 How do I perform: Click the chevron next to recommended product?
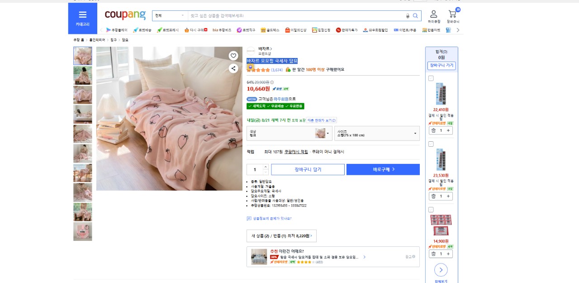[364, 257]
